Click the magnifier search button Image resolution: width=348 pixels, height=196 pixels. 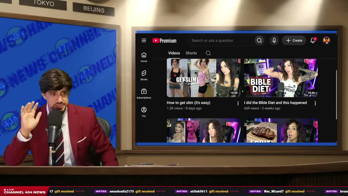coord(259,41)
